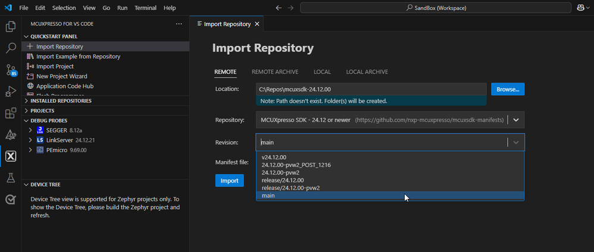The width and height of the screenshot is (594, 252).
Task: Click the Browse... button
Action: pos(507,89)
